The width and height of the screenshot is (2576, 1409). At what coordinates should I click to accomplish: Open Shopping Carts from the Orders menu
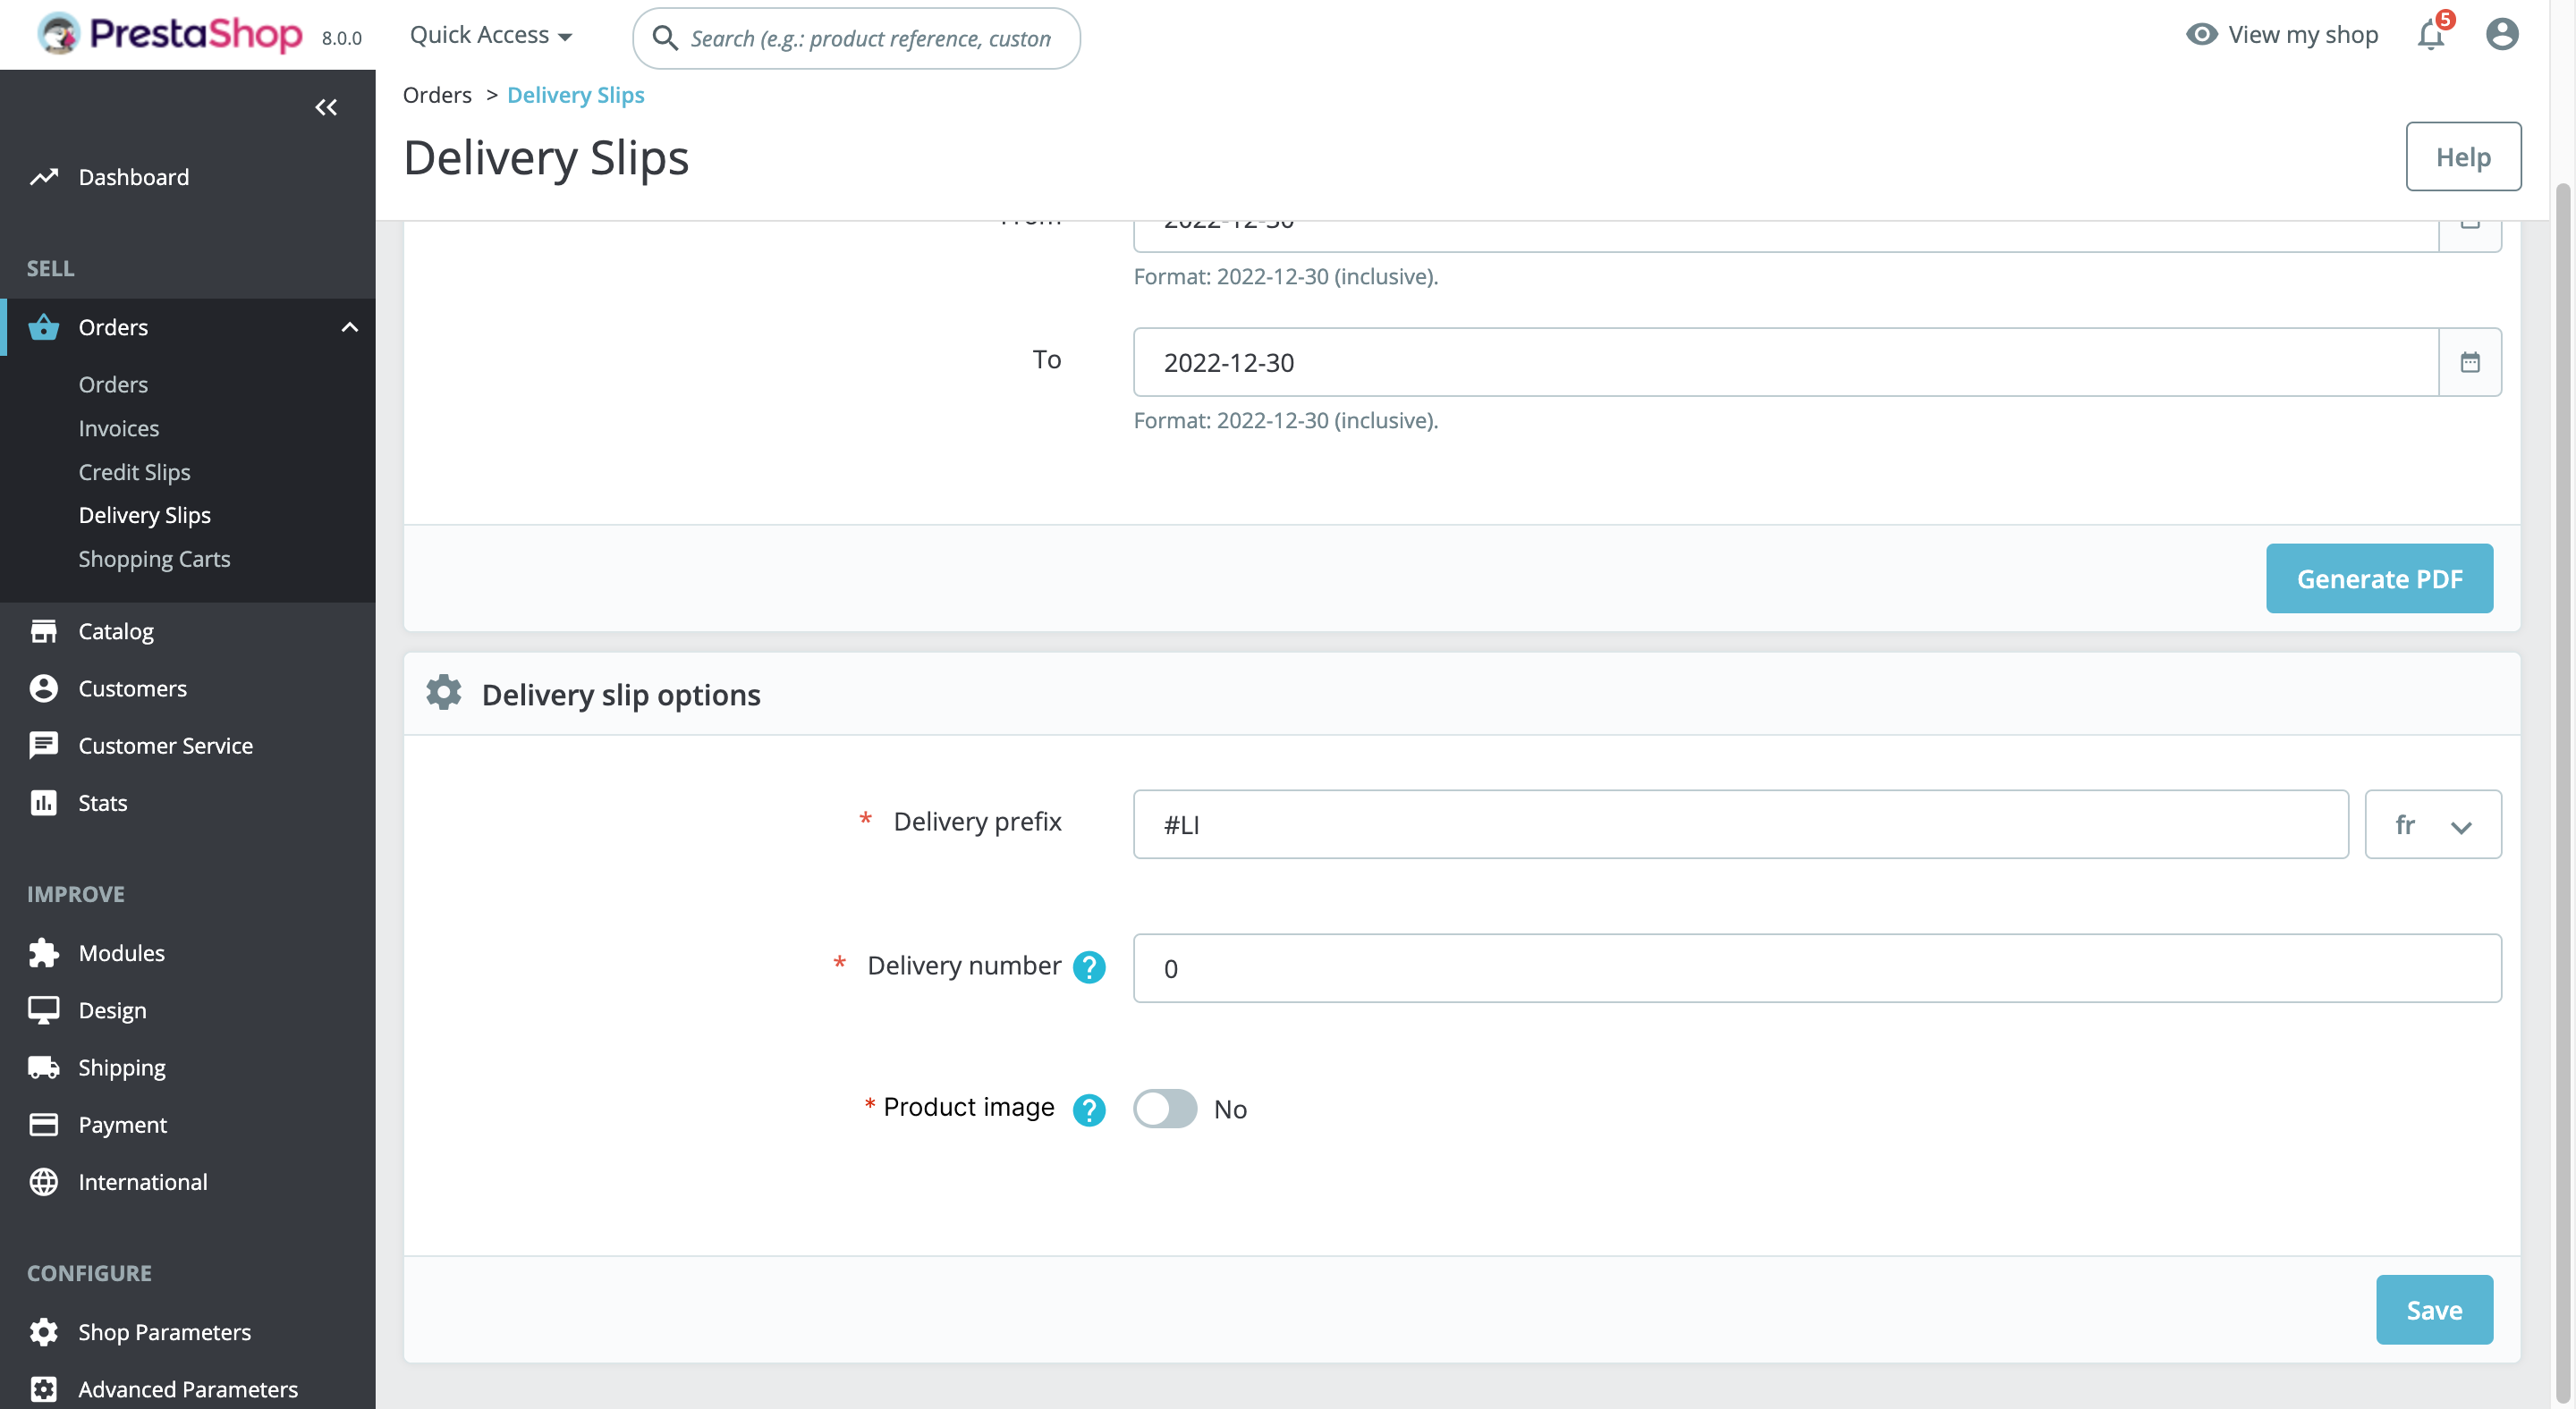(154, 559)
